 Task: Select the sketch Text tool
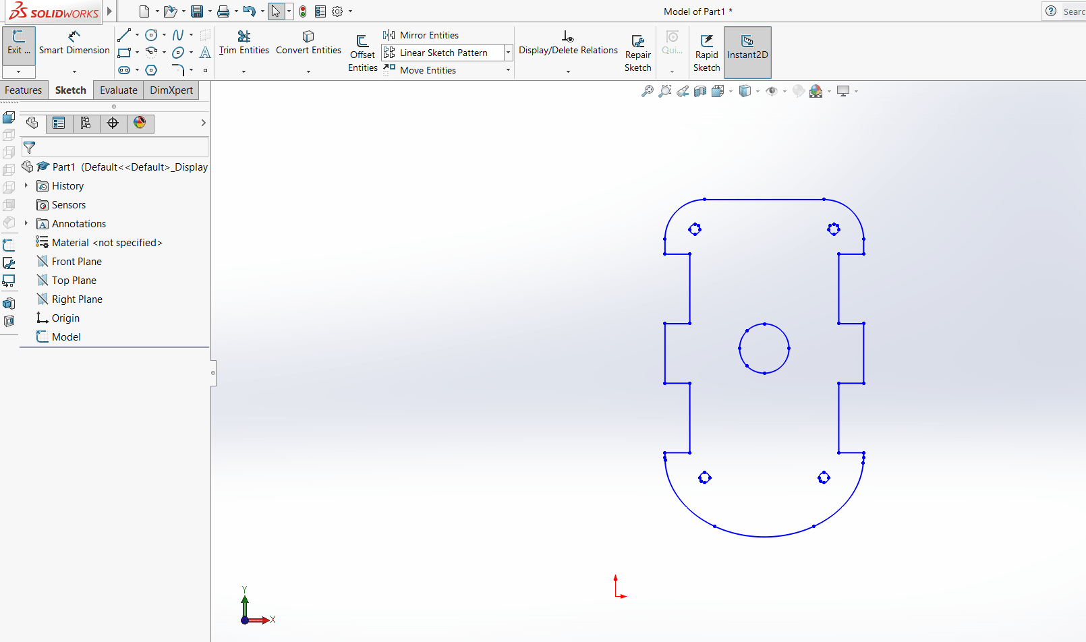pos(206,53)
